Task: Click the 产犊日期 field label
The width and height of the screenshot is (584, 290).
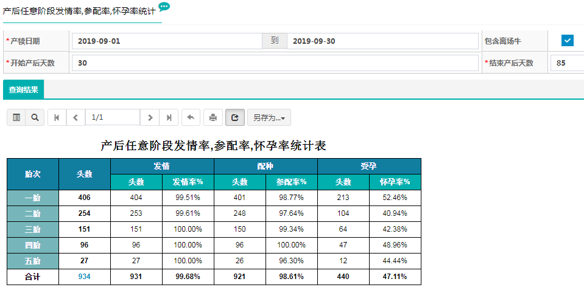Action: coord(24,41)
